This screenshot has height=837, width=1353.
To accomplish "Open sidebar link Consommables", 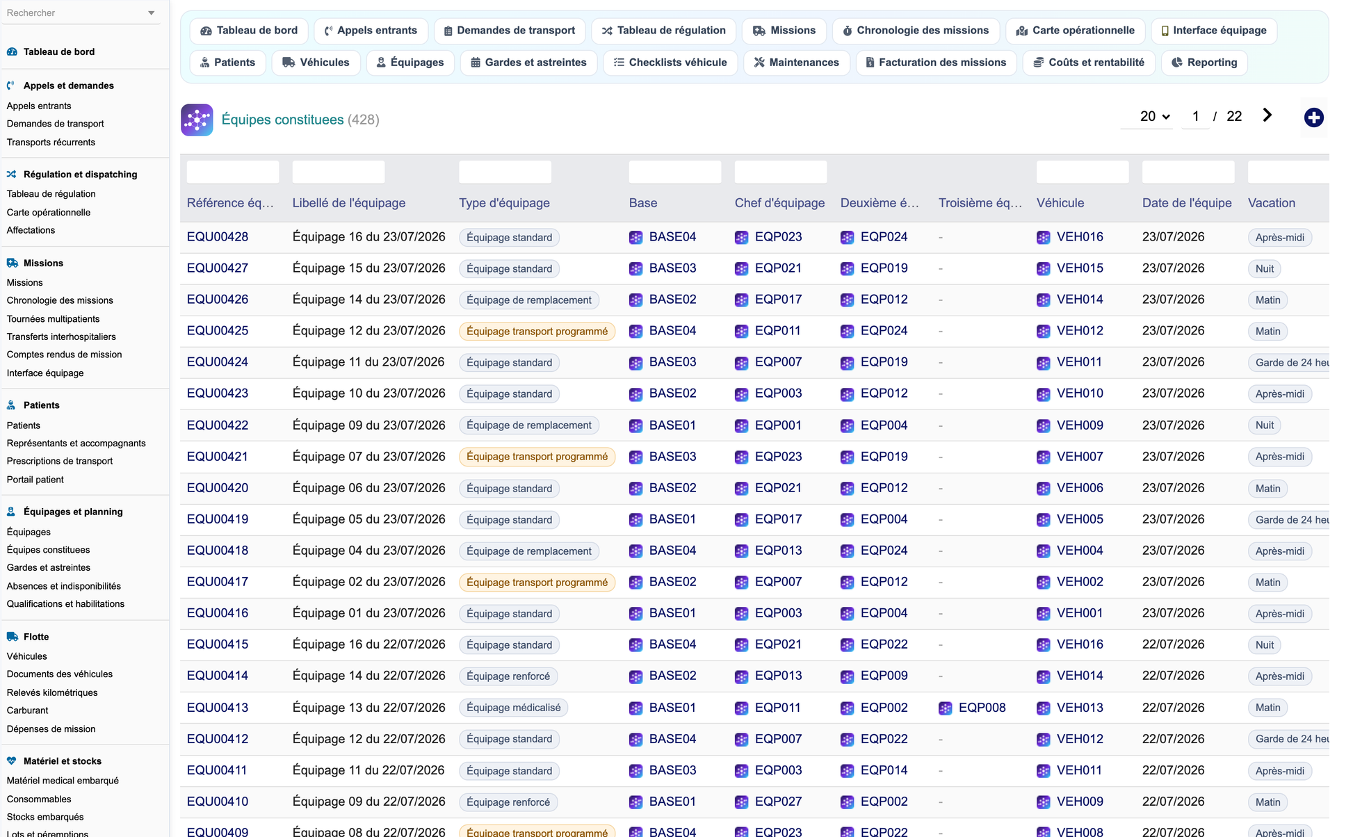I will point(39,799).
